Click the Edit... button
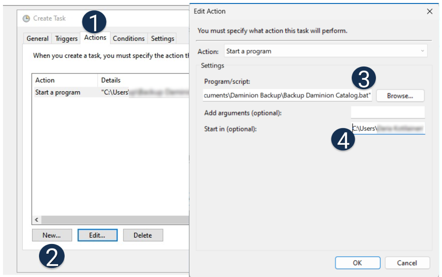Image resolution: width=442 pixels, height=277 pixels. tap(97, 235)
